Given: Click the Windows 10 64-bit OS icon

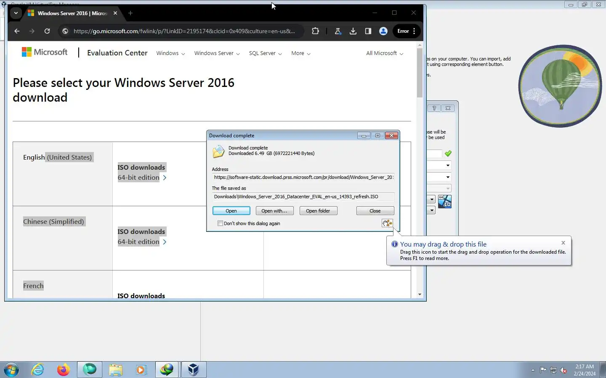Looking at the screenshot, I should (x=445, y=201).
